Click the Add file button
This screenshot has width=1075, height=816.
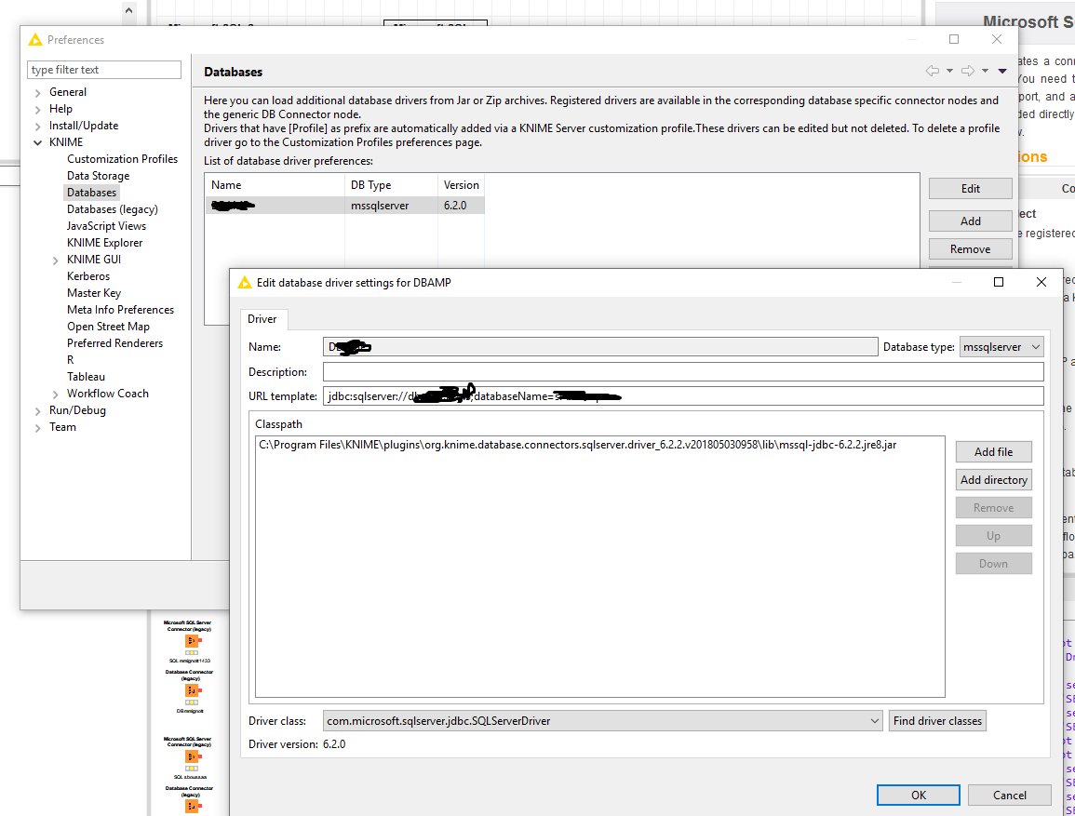click(x=993, y=452)
